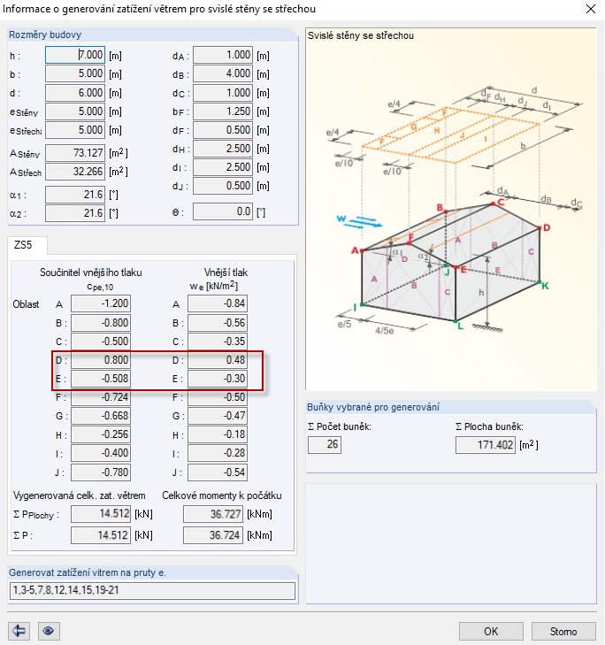Click cpe,10 value for zone C (-0.500)

point(101,342)
